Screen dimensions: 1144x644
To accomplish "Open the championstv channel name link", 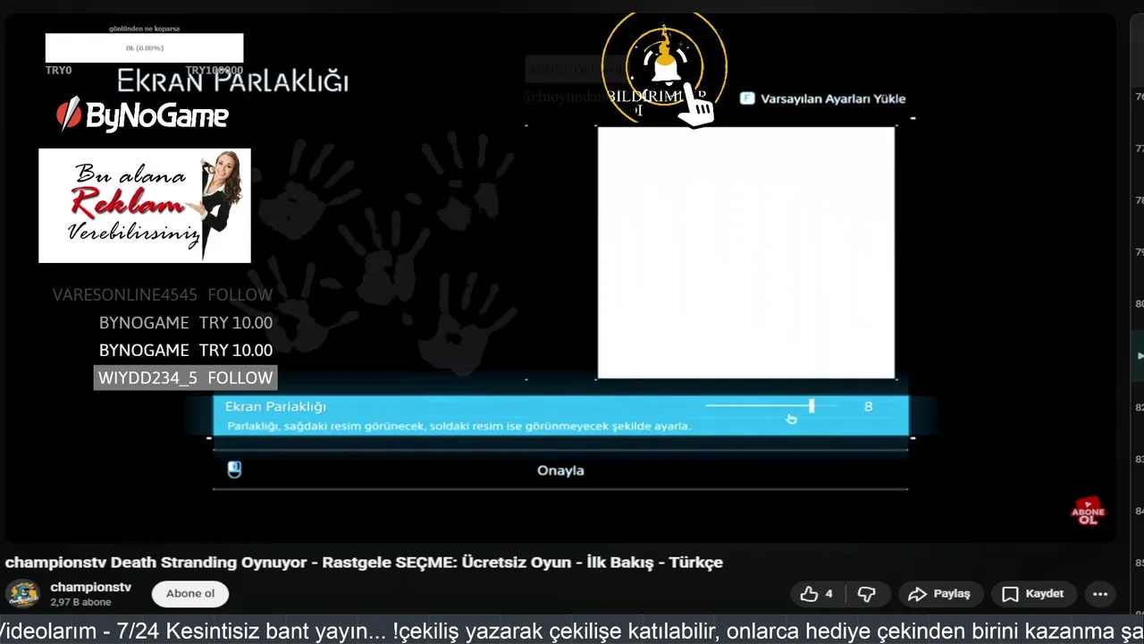I will click(91, 587).
